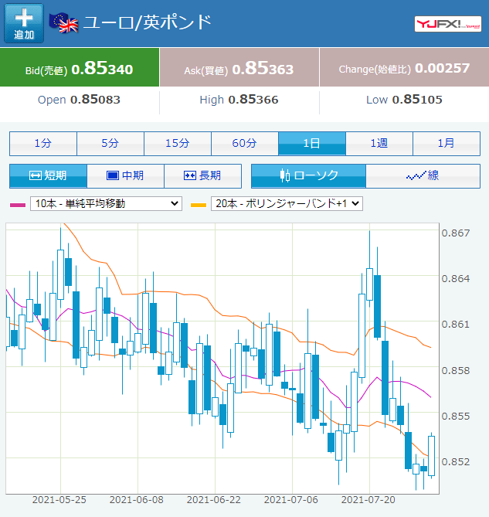The height and width of the screenshot is (517, 489).
Task: Open the 20本 ボリンジャーバンド+1 indicator dropdown
Action: [287, 203]
